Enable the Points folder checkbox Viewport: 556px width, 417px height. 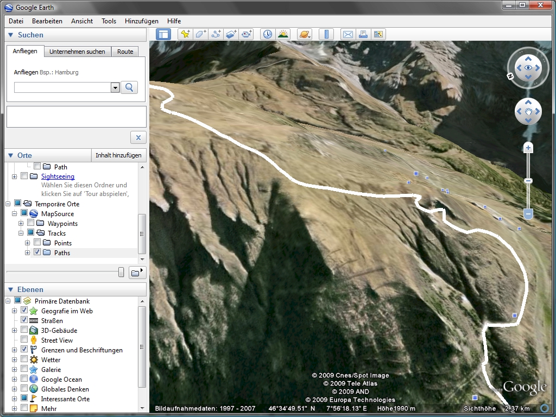click(x=37, y=242)
